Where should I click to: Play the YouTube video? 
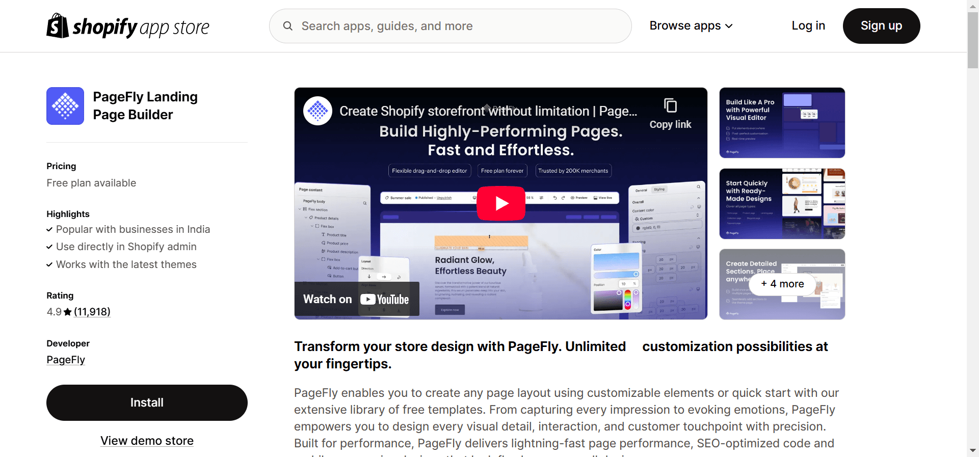(501, 203)
